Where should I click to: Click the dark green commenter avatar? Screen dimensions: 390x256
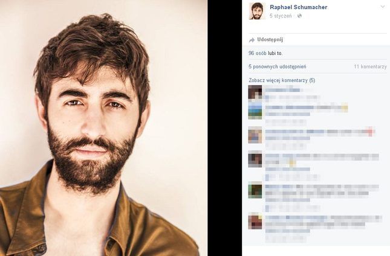255,190
